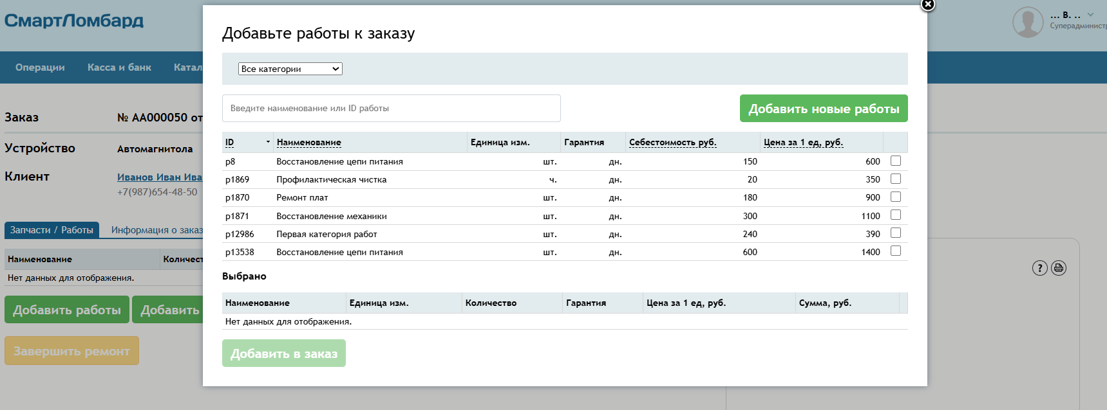Switch to Запчасти / Работы tab
The image size is (1107, 410).
tap(52, 230)
